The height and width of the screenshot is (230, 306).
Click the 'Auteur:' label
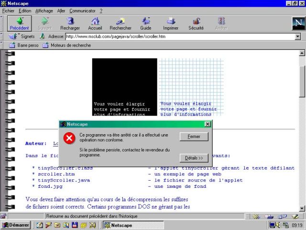pyautogui.click(x=36, y=144)
